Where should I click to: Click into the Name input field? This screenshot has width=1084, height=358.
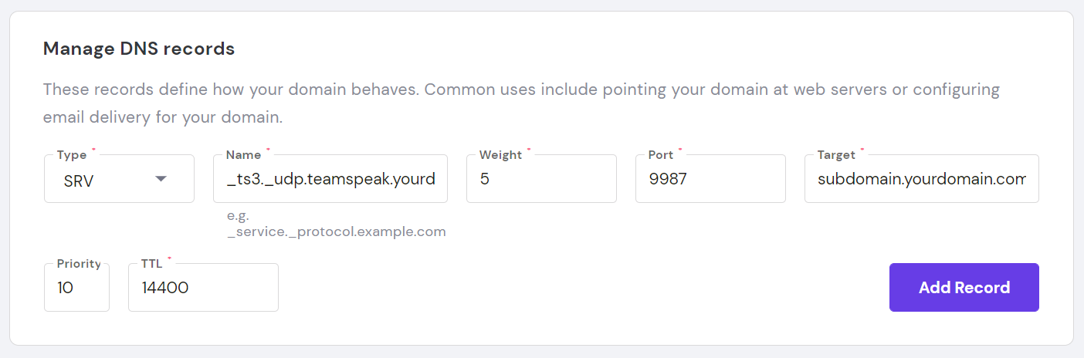pos(330,179)
